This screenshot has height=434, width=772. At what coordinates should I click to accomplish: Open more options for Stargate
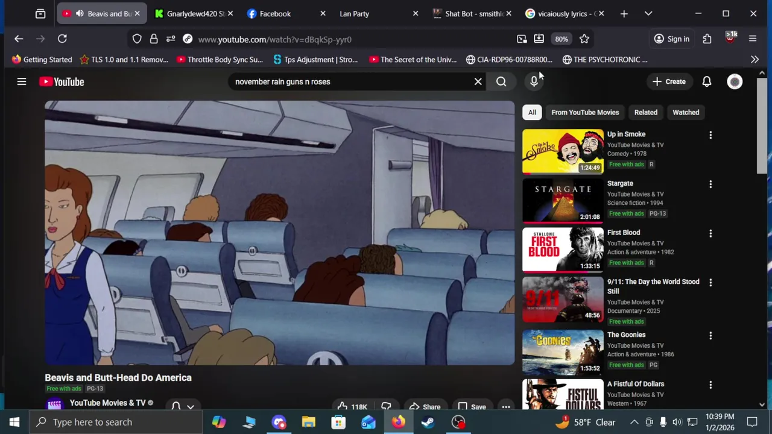point(710,184)
